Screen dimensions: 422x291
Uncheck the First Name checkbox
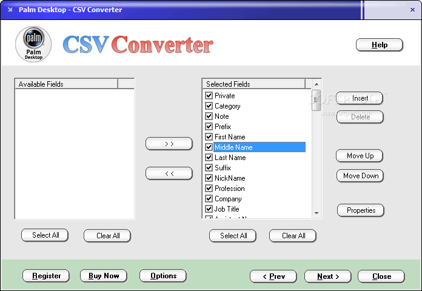[x=209, y=136]
